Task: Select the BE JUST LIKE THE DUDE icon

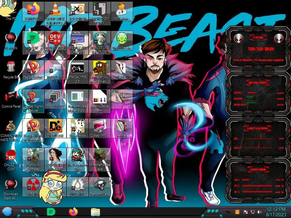Action: [100, 43]
